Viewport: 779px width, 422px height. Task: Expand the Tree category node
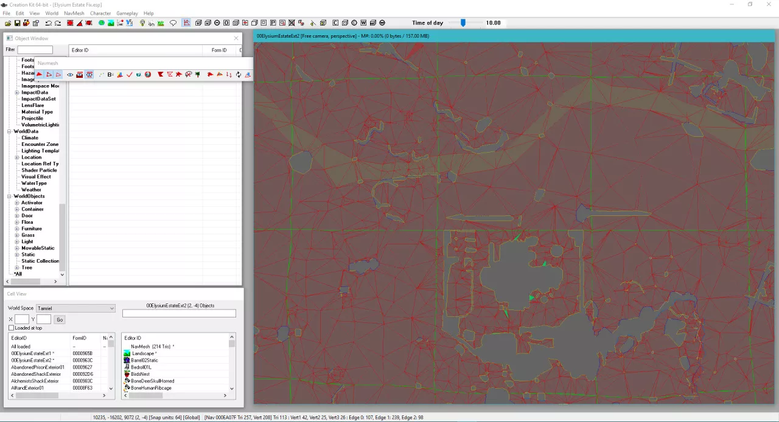(x=17, y=268)
